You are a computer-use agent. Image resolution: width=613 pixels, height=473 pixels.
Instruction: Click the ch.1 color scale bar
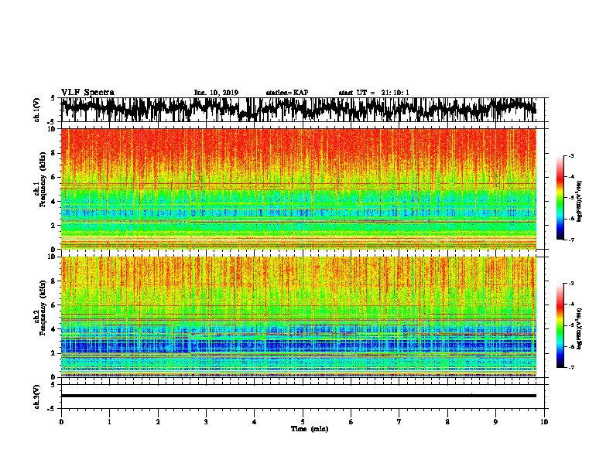[560, 198]
